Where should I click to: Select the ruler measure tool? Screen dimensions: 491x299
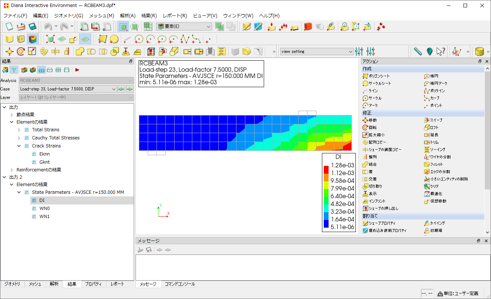tap(418, 51)
